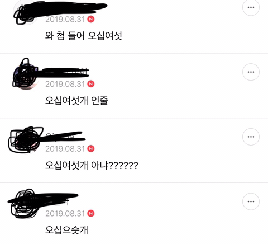
Task: Open more options for '오십여섯개 아냐??????' comment
Action: point(251,137)
